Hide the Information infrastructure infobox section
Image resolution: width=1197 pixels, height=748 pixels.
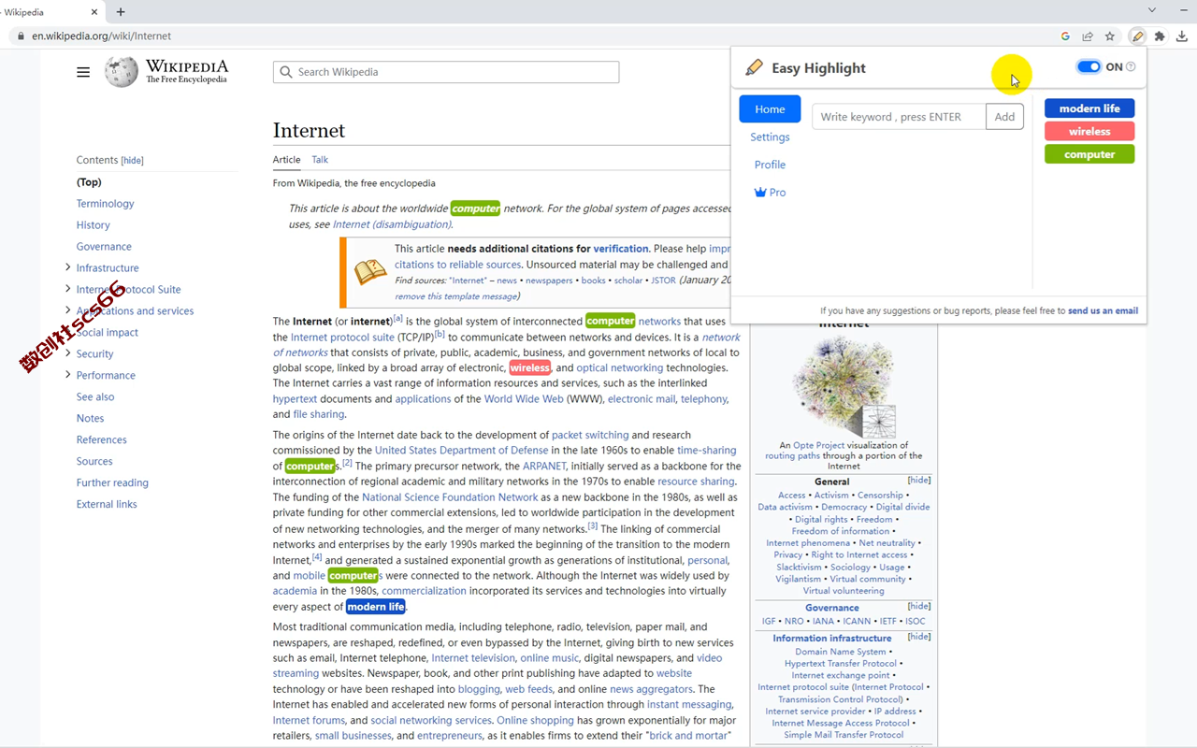click(x=919, y=637)
